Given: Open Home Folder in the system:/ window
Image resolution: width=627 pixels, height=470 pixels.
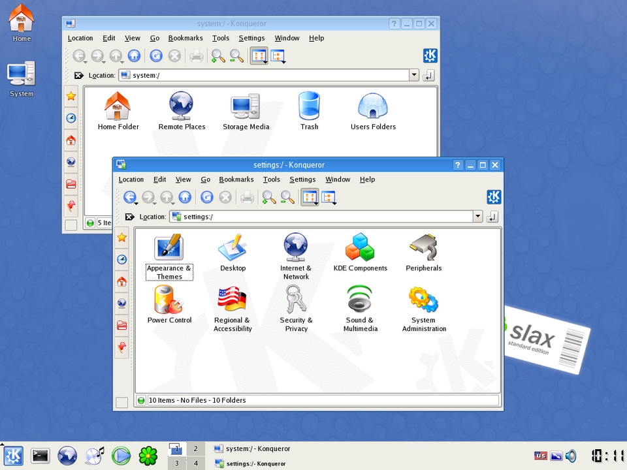Looking at the screenshot, I should [x=118, y=111].
